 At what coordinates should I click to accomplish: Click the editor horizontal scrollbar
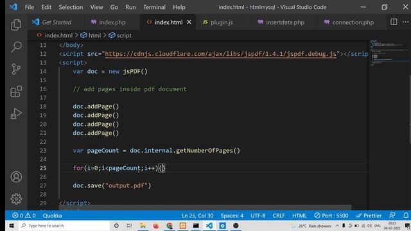point(205,207)
